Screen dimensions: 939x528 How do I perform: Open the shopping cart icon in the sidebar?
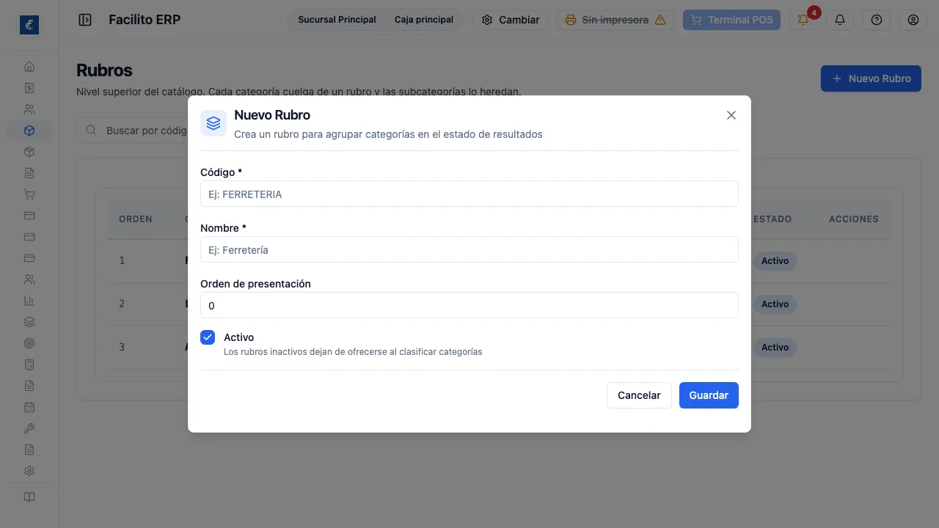tap(29, 194)
